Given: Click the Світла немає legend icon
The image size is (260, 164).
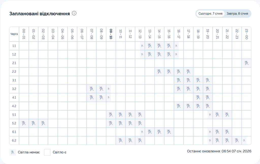Looking at the screenshot, I should tap(12, 152).
